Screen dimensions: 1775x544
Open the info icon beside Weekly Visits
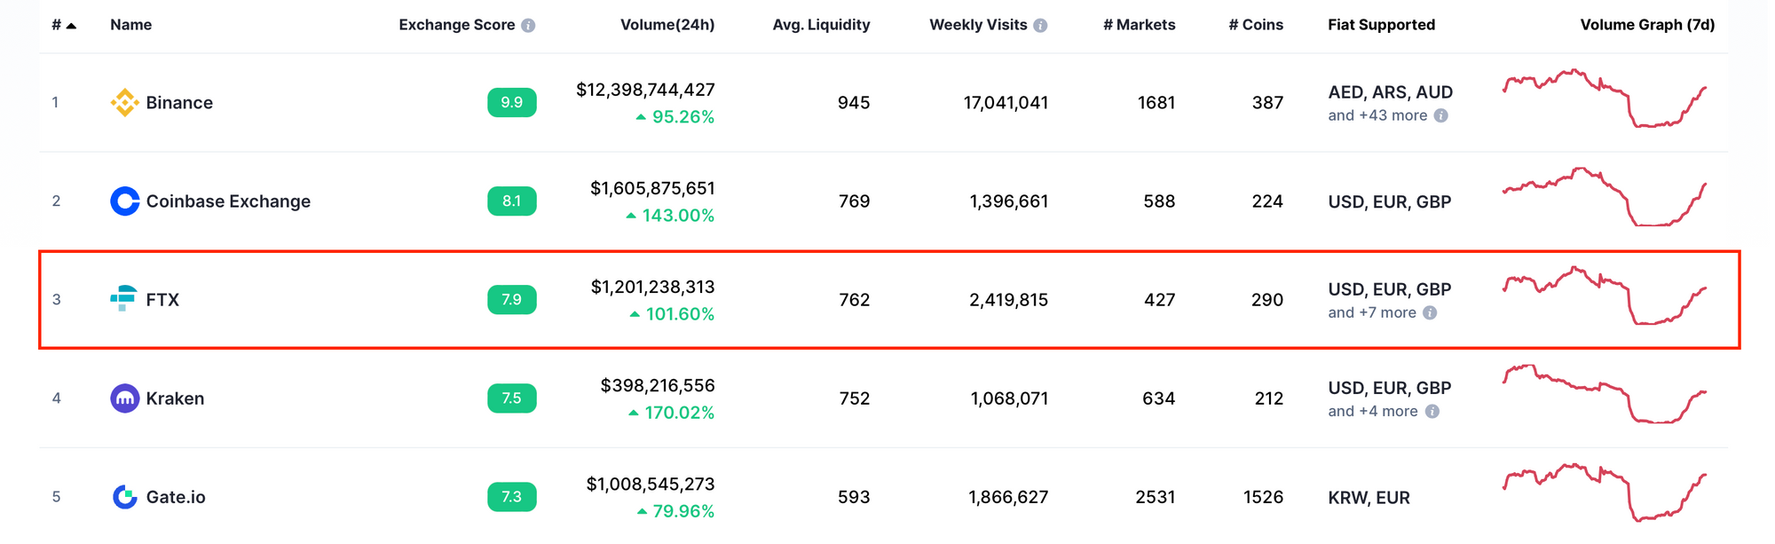point(1040,26)
